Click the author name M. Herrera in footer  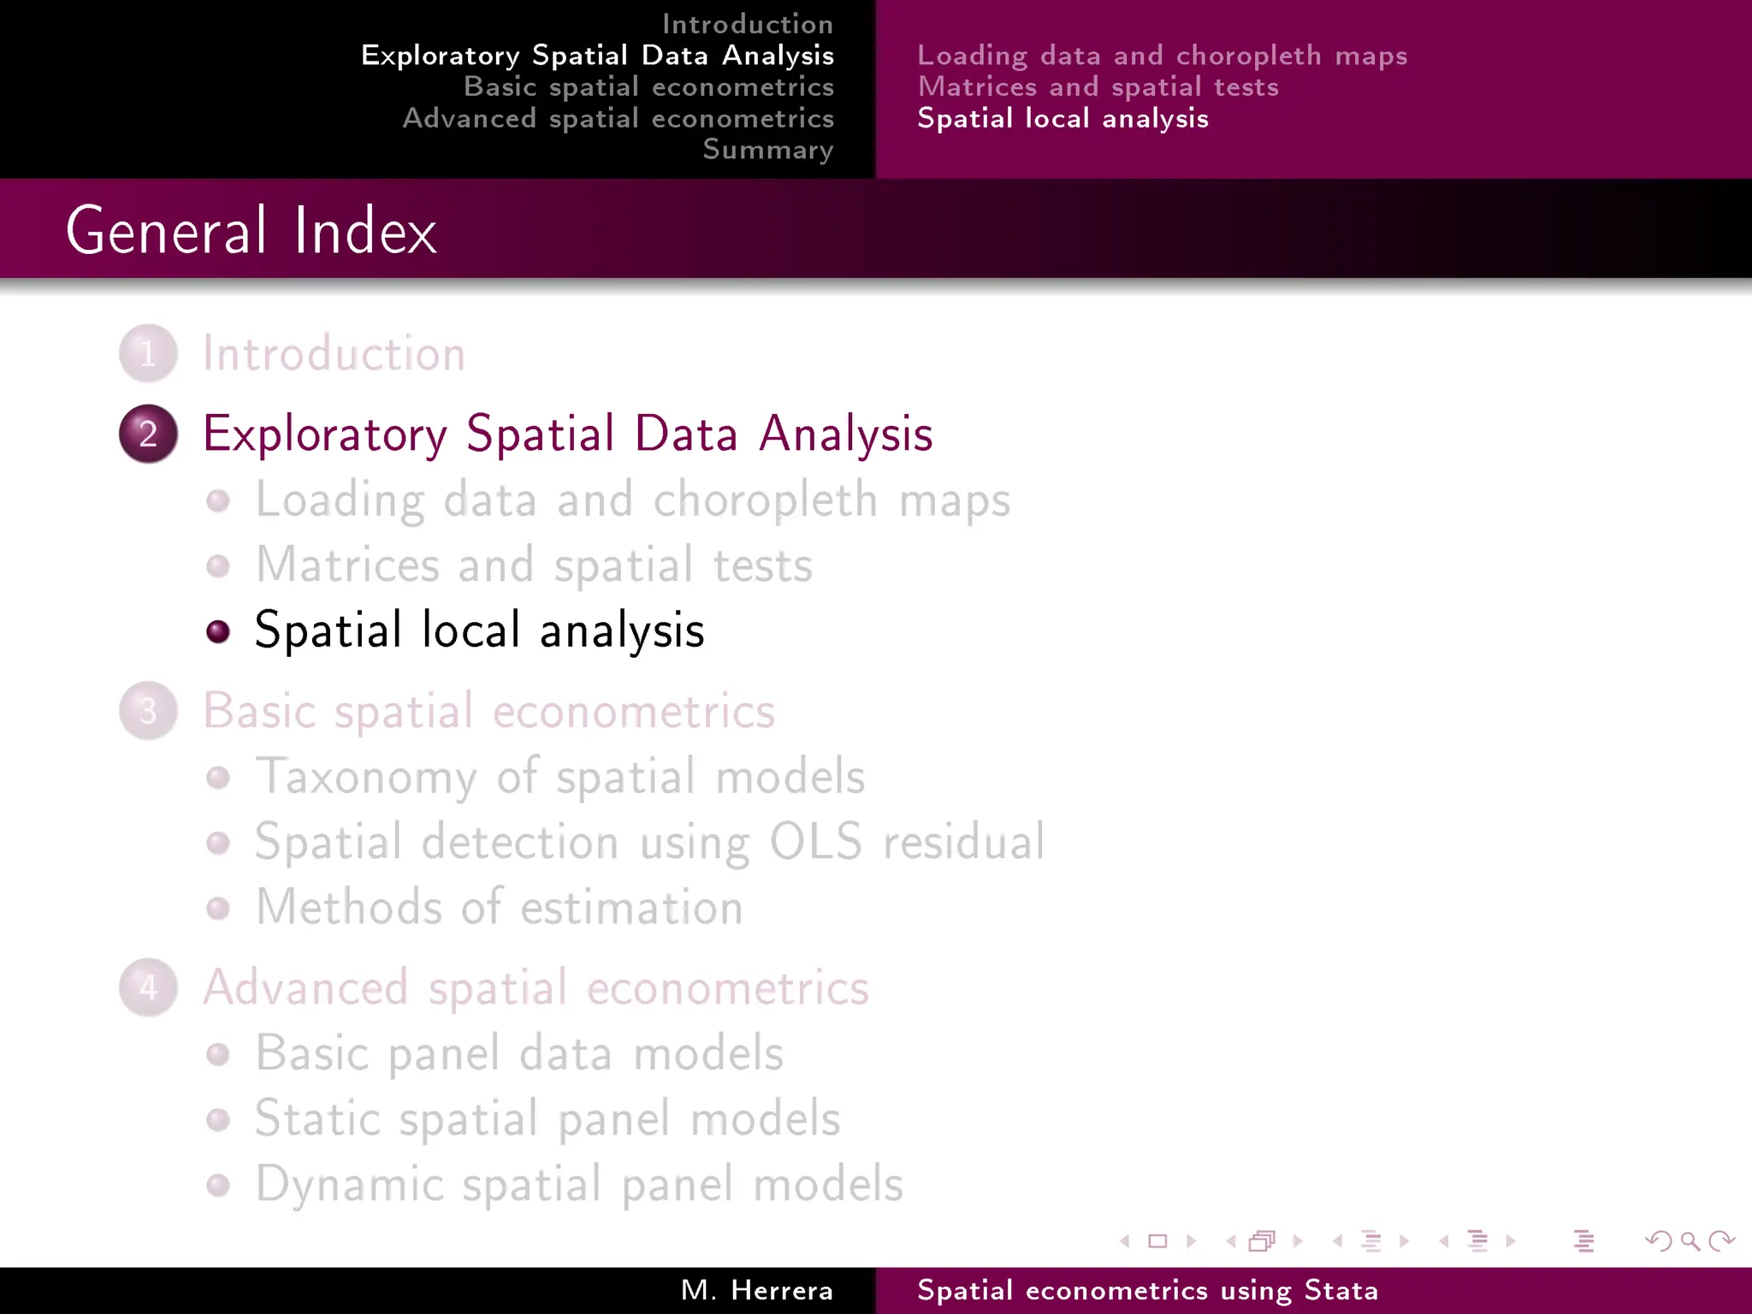click(x=757, y=1290)
